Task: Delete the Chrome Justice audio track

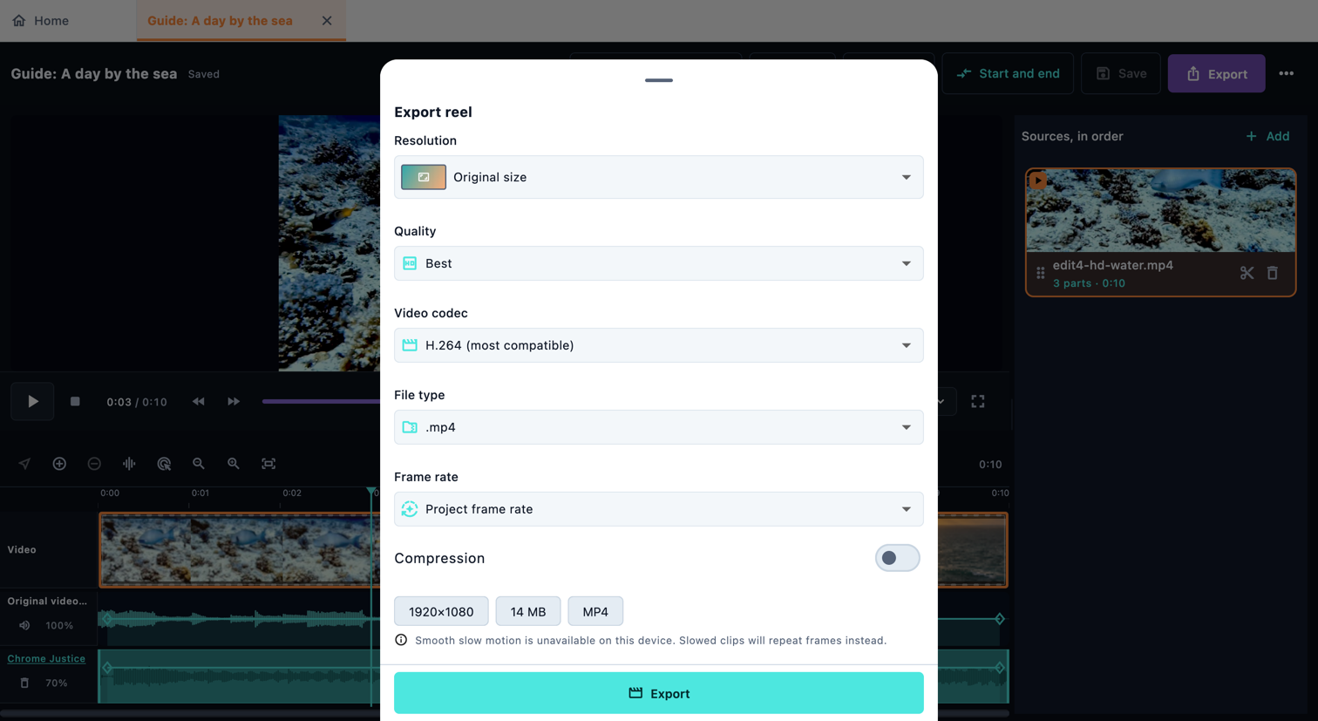Action: (x=24, y=684)
